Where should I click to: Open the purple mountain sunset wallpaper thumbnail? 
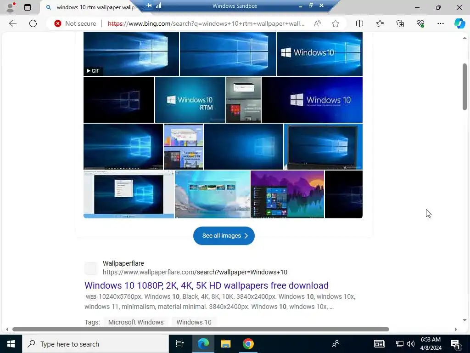[x=287, y=194]
